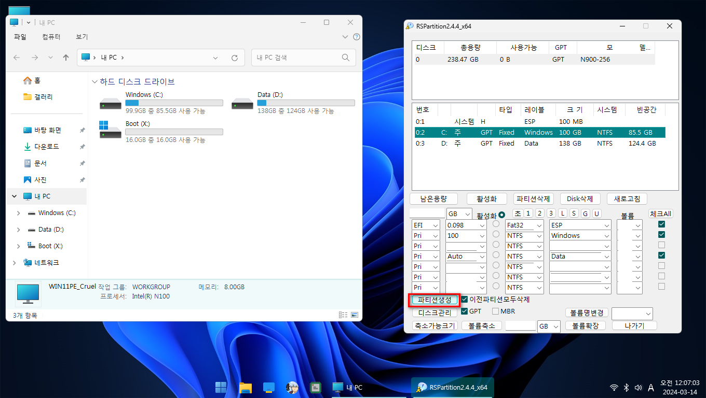Click the 디스크관리 button
Image resolution: width=706 pixels, height=398 pixels.
(435, 312)
